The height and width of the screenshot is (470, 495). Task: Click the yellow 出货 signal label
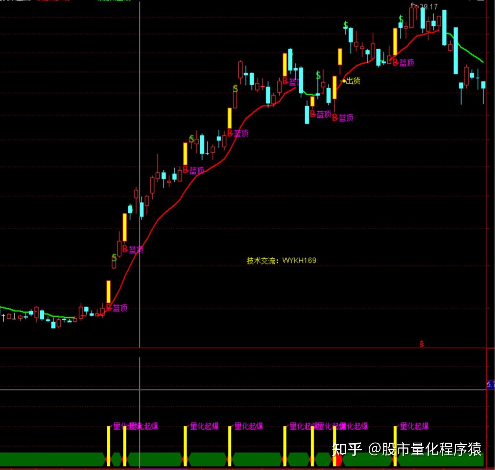(353, 81)
